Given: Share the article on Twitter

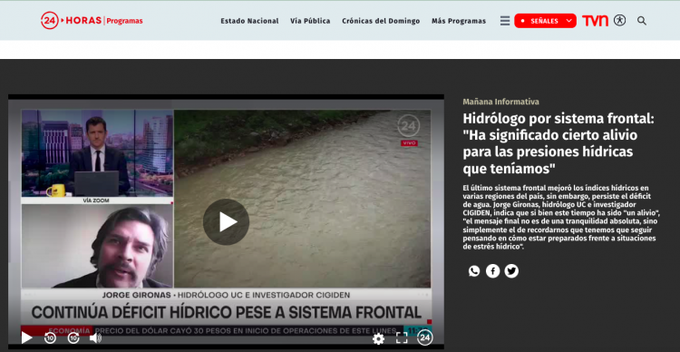Looking at the screenshot, I should pyautogui.click(x=511, y=271).
